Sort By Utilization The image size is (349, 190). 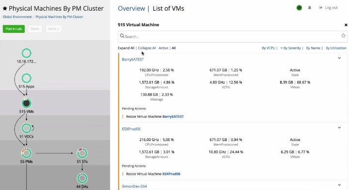336,48
